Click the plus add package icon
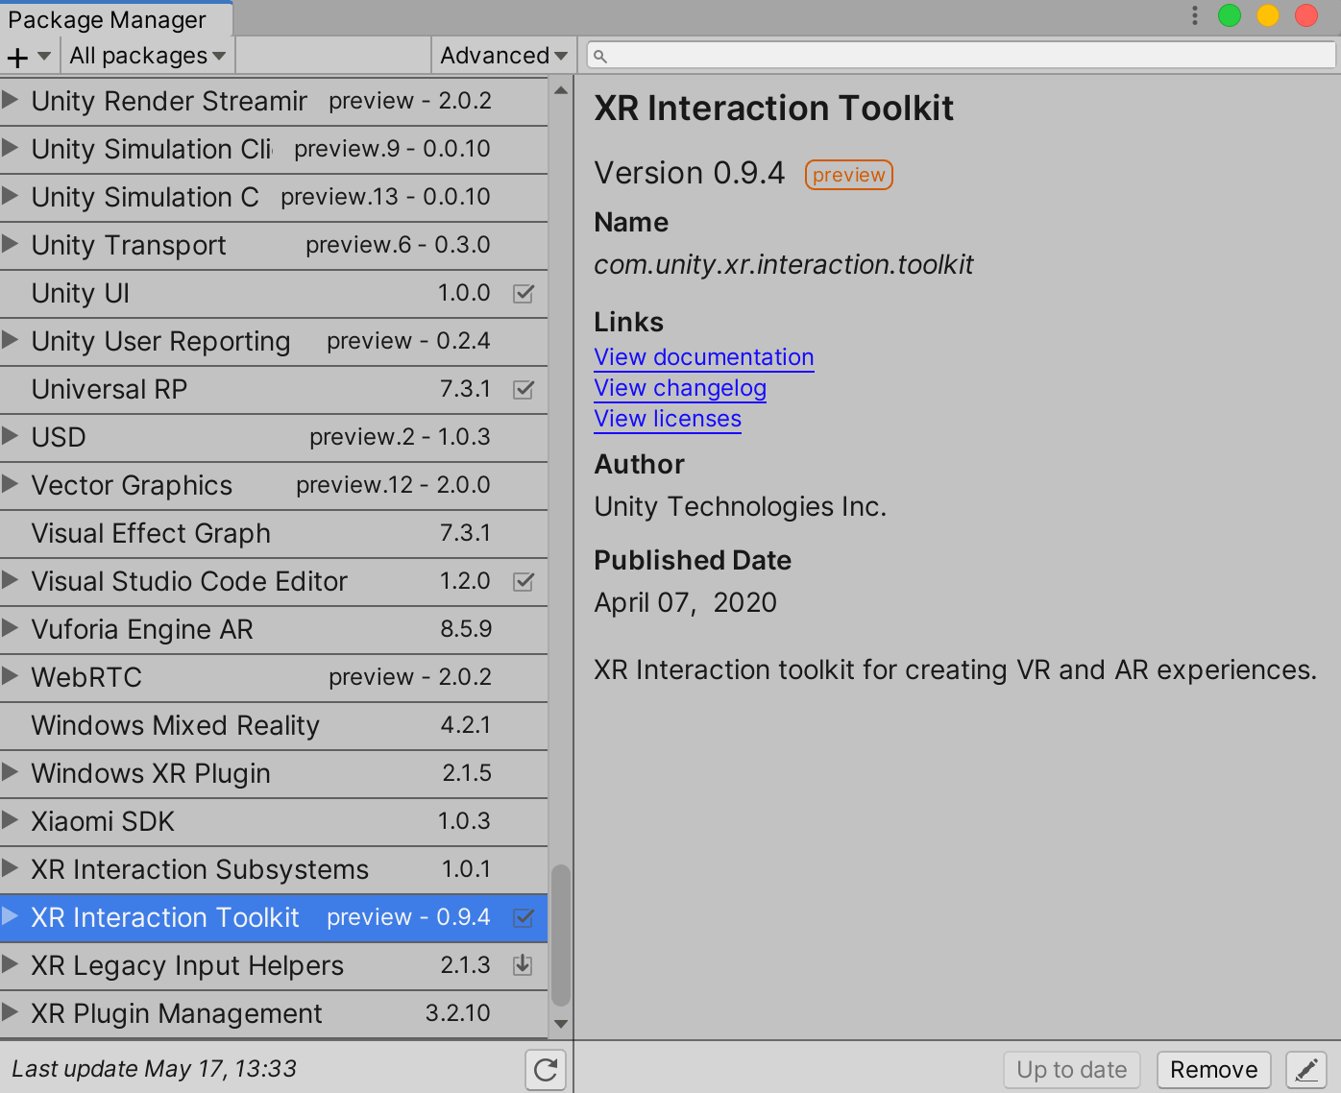Image resolution: width=1341 pixels, height=1093 pixels. point(17,57)
